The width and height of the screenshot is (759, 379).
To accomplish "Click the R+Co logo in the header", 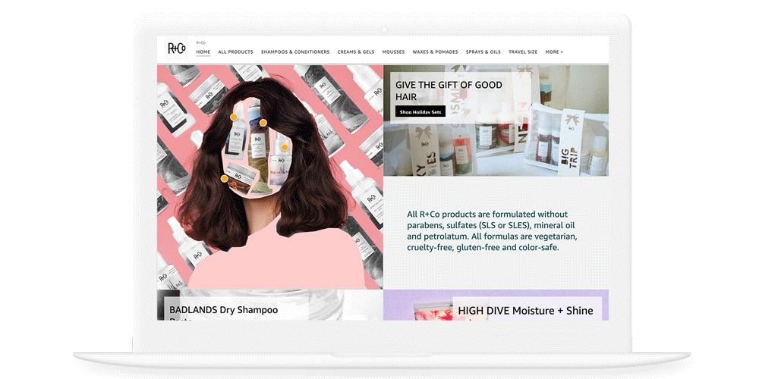I will coord(176,49).
